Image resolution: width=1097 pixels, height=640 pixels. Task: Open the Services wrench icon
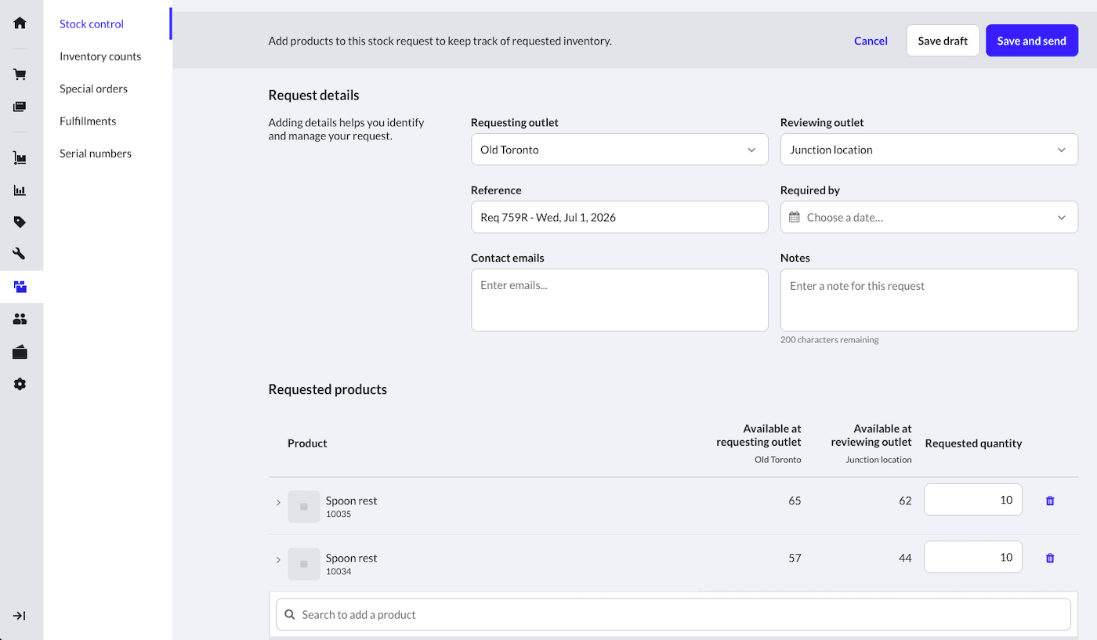tap(20, 254)
